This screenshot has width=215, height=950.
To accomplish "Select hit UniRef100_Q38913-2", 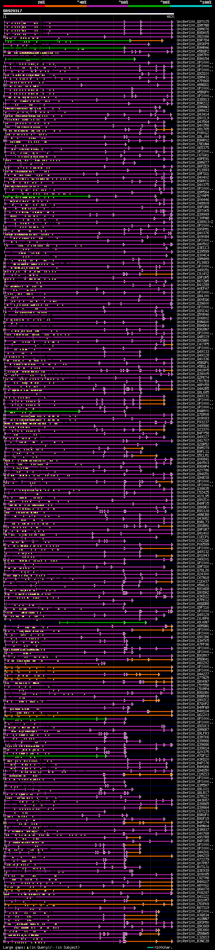I will tap(195, 222).
